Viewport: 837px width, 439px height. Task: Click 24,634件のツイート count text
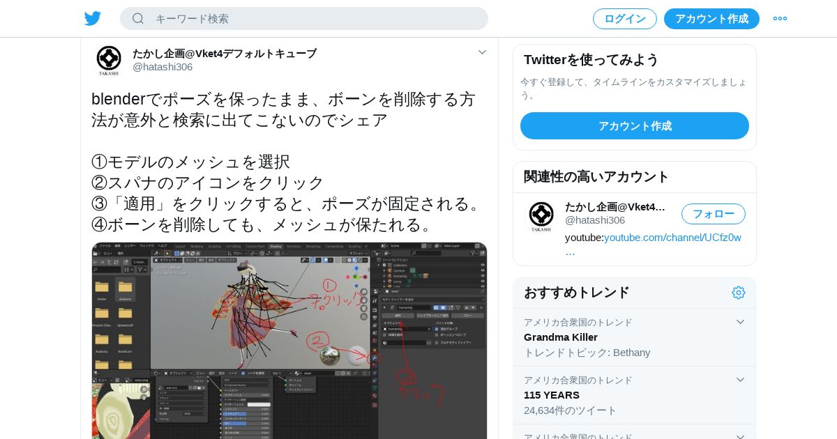571,410
